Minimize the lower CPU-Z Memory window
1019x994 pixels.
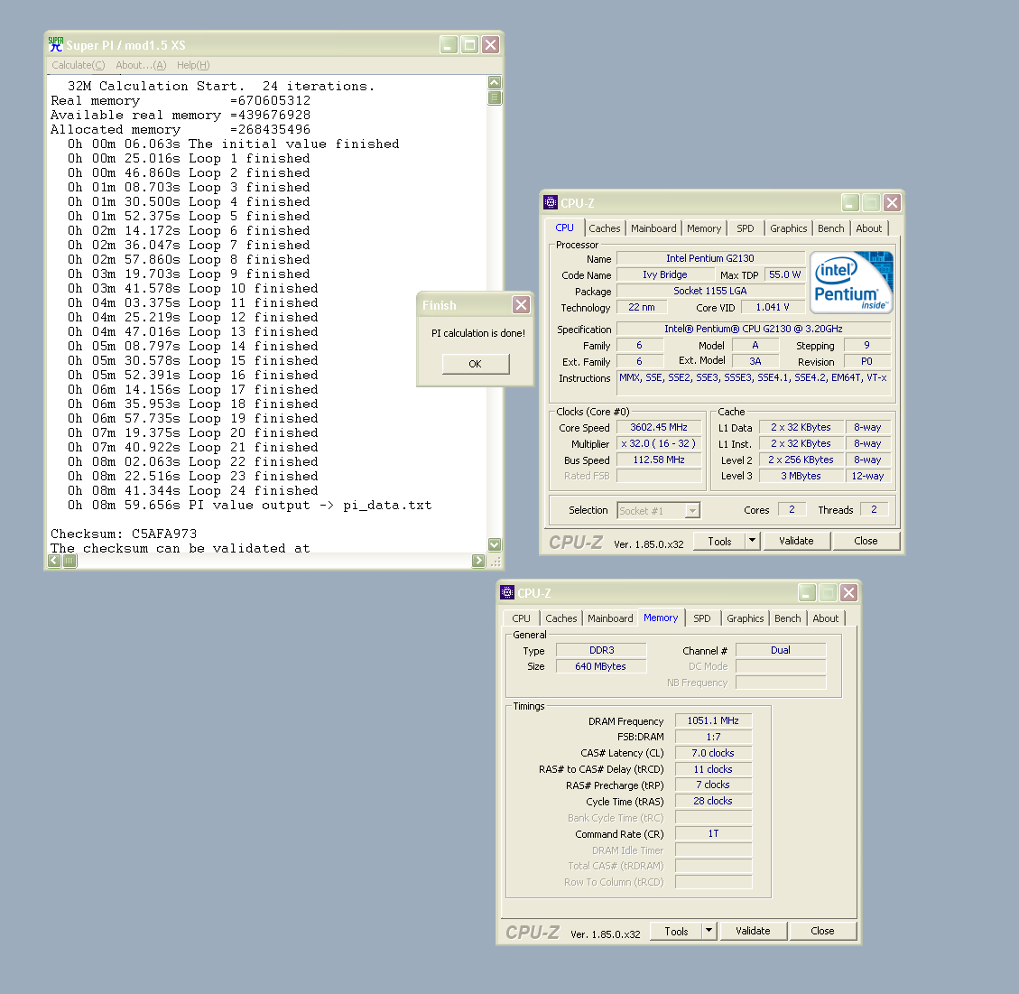pos(807,593)
